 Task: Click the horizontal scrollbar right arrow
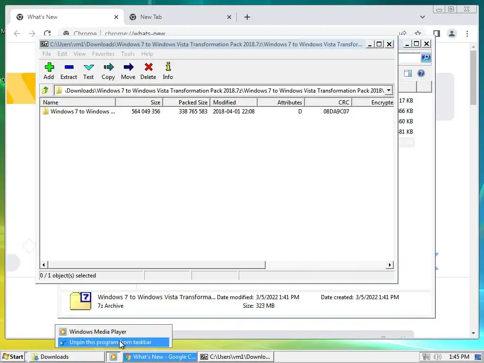[x=390, y=265]
